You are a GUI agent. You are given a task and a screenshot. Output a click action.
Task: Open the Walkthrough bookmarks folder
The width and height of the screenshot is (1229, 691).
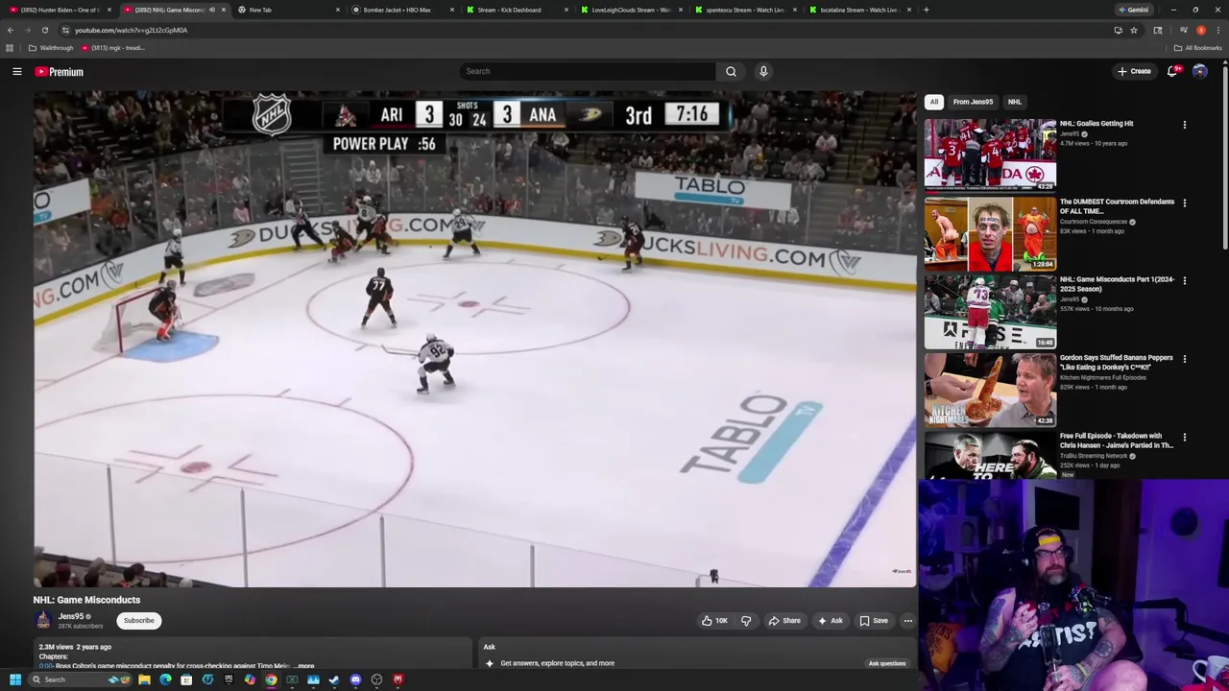click(x=51, y=48)
